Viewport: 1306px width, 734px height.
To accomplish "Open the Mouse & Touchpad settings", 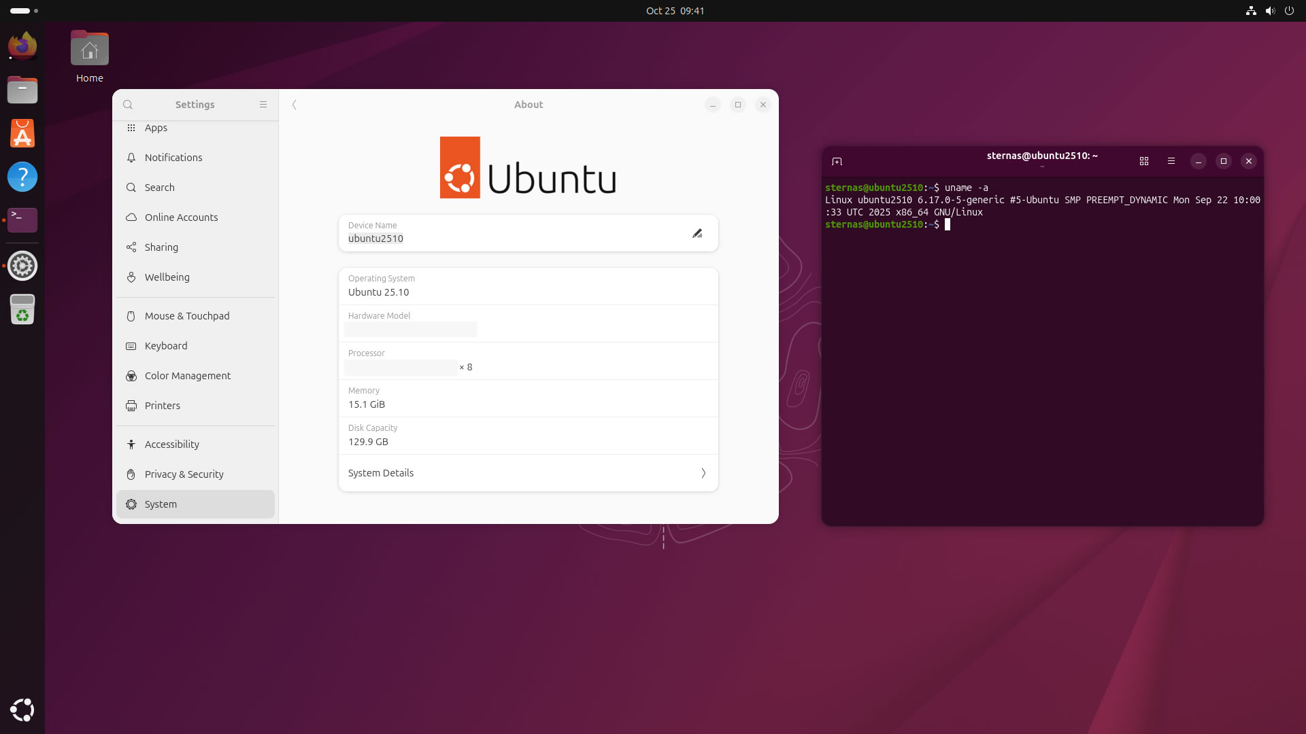I will coord(187,316).
